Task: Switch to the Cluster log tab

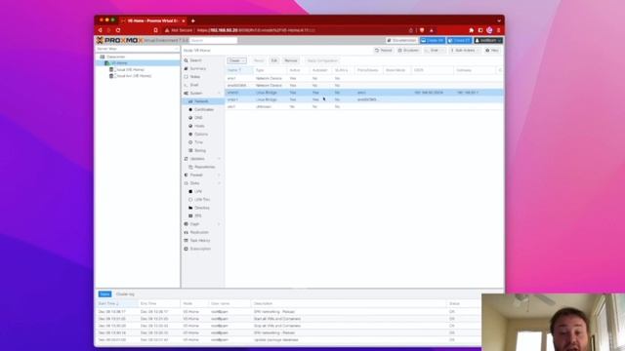Action: coord(125,294)
